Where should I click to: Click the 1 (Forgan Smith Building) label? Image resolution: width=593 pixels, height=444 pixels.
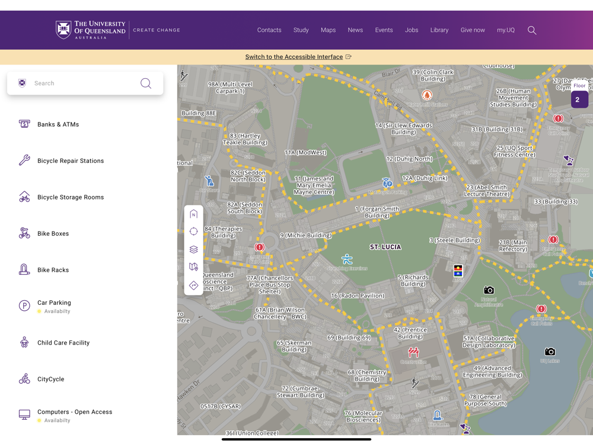pos(377,212)
